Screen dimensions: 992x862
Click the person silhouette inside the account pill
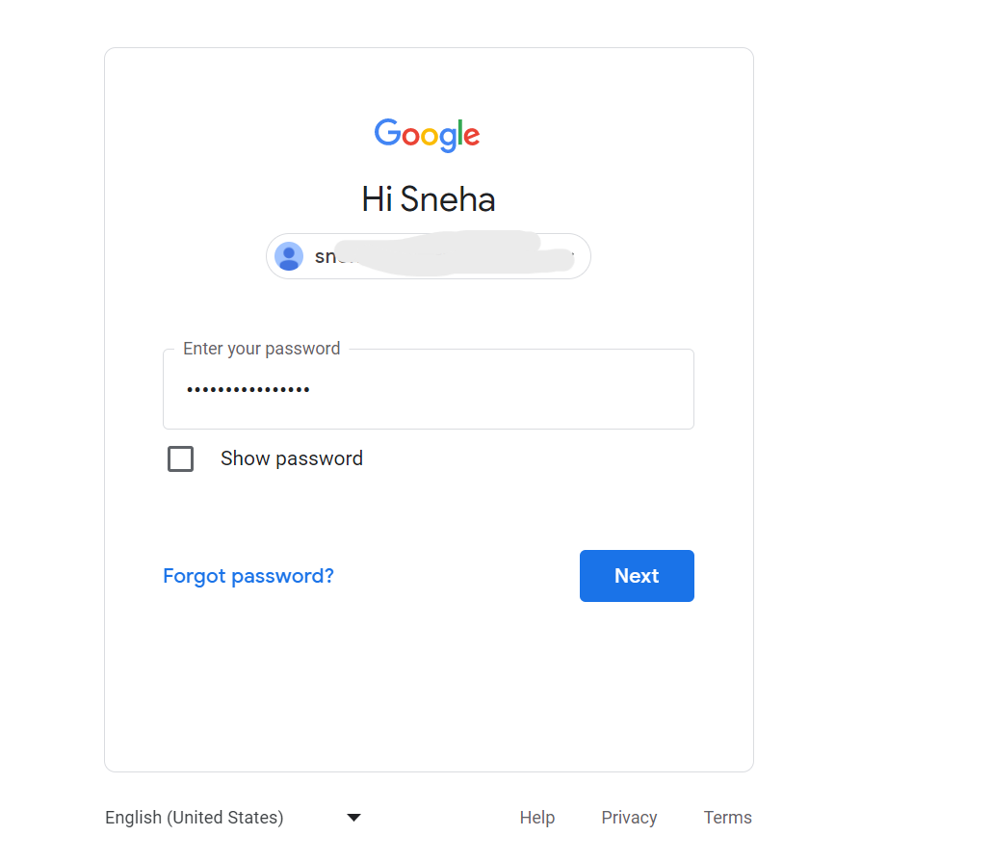[288, 256]
